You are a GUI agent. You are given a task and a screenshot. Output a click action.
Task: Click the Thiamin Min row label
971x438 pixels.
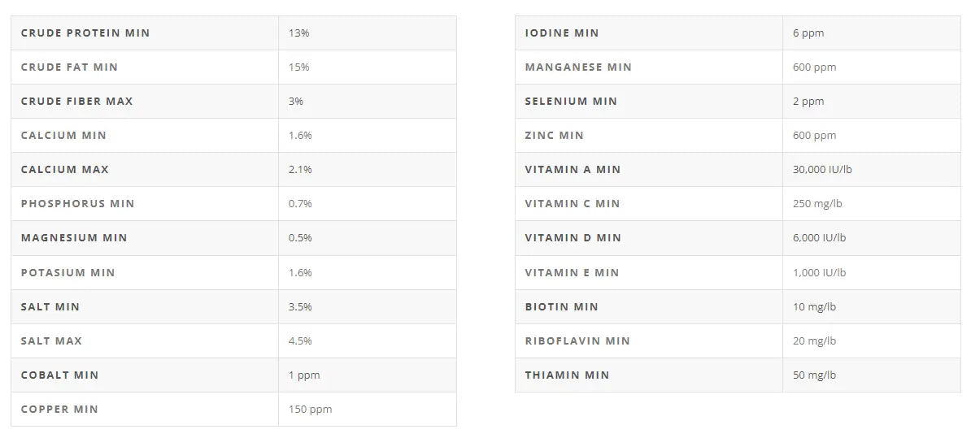pyautogui.click(x=567, y=375)
